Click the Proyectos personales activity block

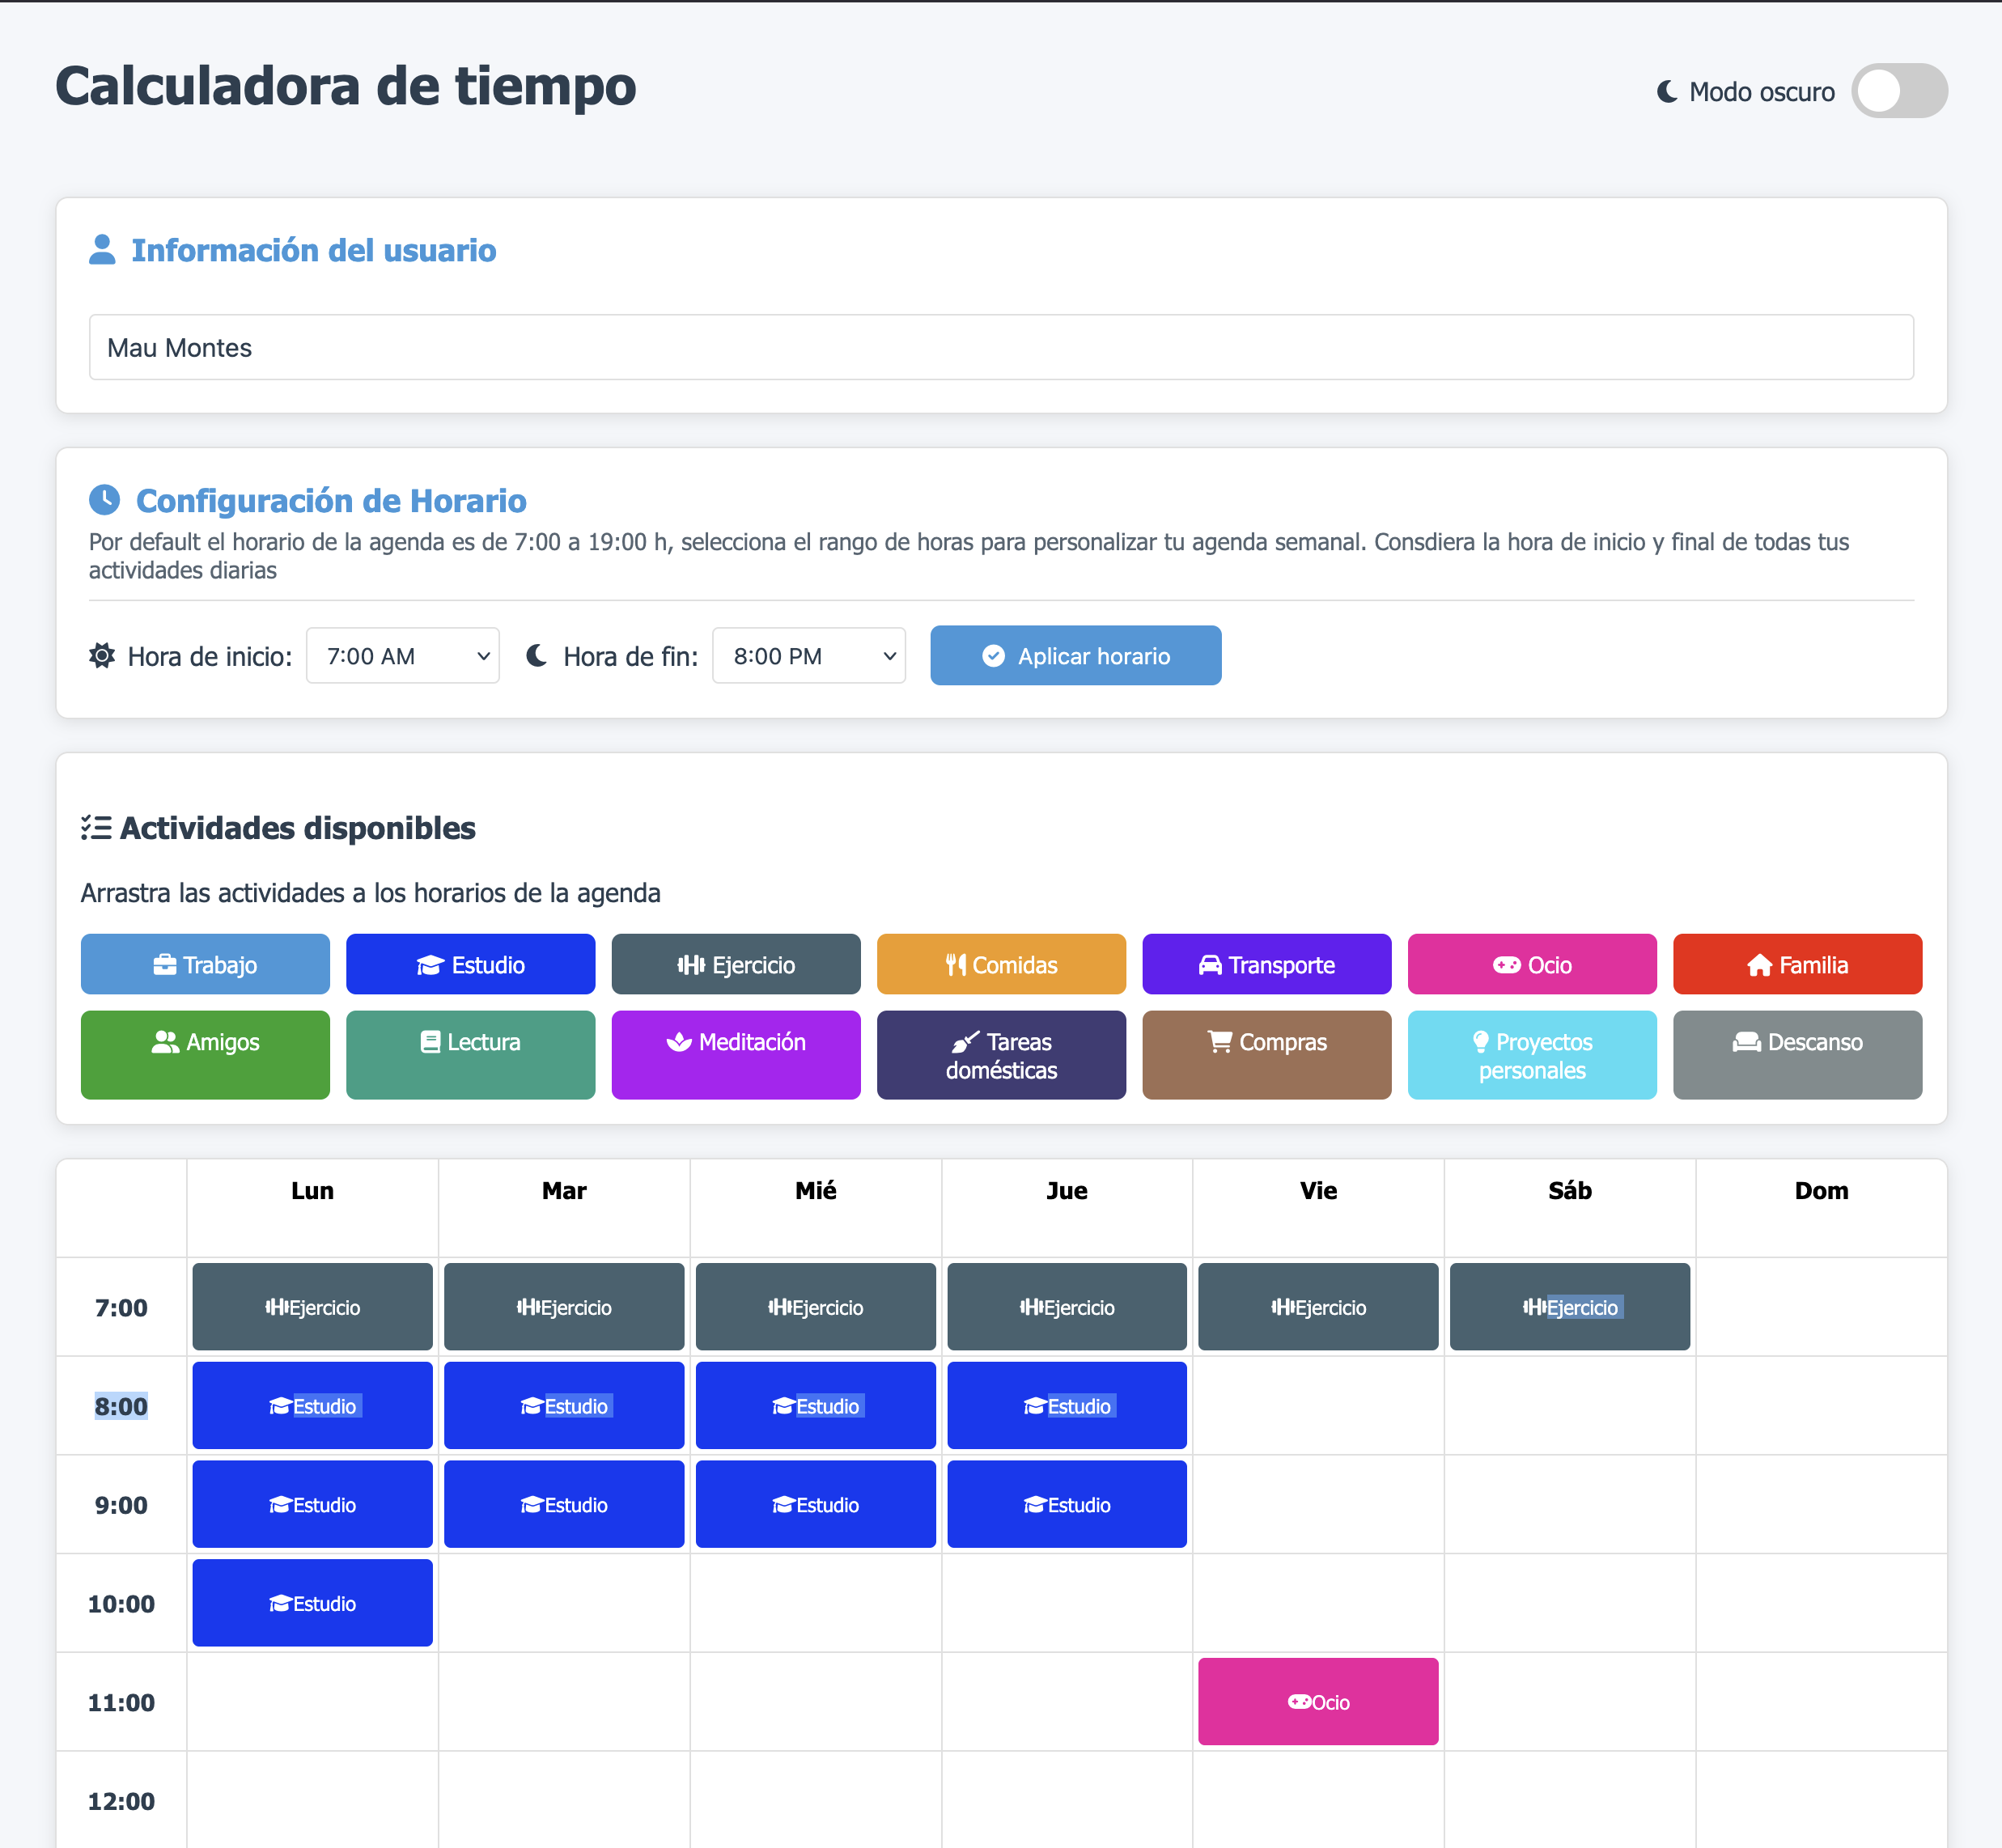tap(1531, 1054)
